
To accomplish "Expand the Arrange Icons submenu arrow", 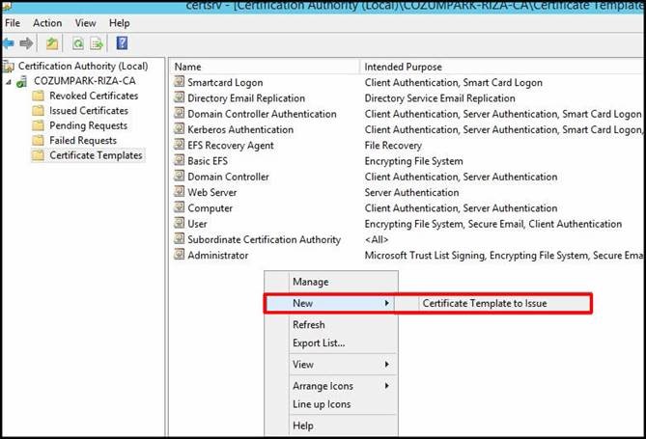I will [386, 386].
